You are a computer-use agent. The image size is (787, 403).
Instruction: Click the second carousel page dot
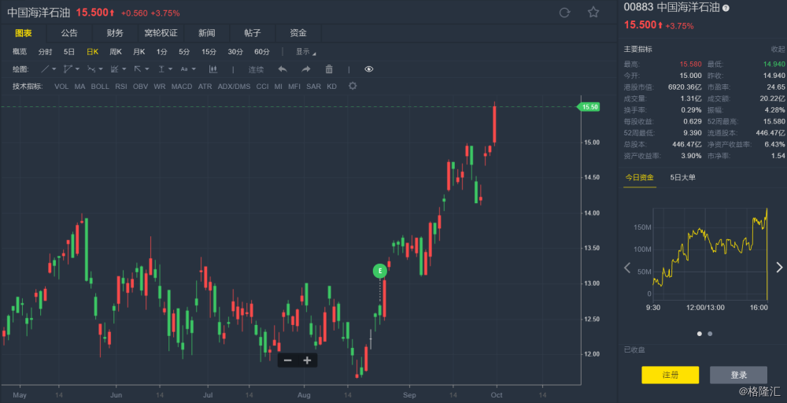point(710,333)
